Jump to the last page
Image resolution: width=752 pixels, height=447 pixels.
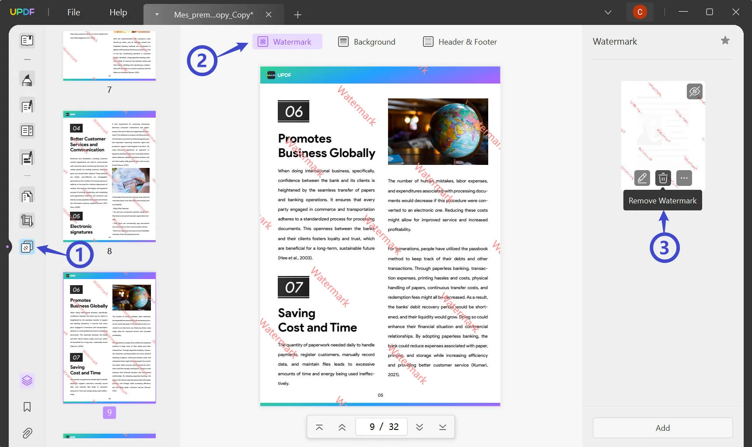(x=443, y=427)
